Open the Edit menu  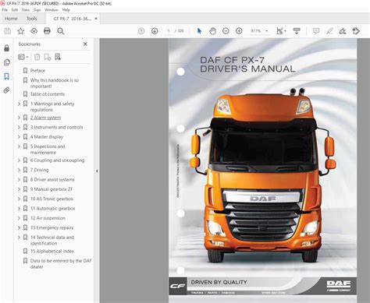pyautogui.click(x=15, y=10)
